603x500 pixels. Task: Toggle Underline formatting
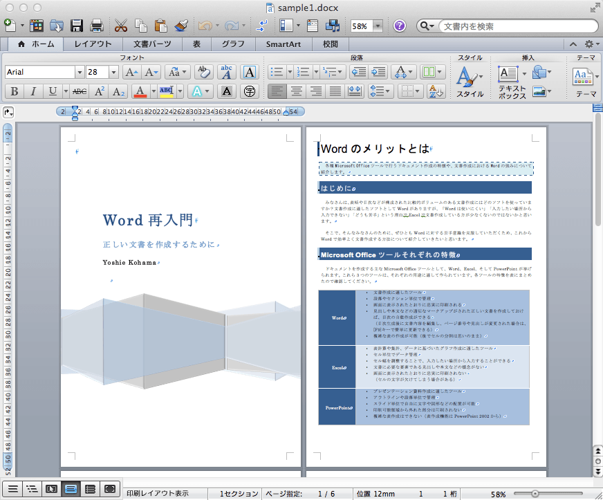53,91
